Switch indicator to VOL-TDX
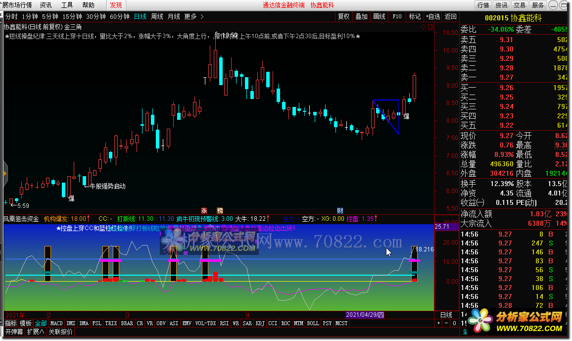Image resolution: width=572 pixels, height=341 pixels. click(205, 323)
